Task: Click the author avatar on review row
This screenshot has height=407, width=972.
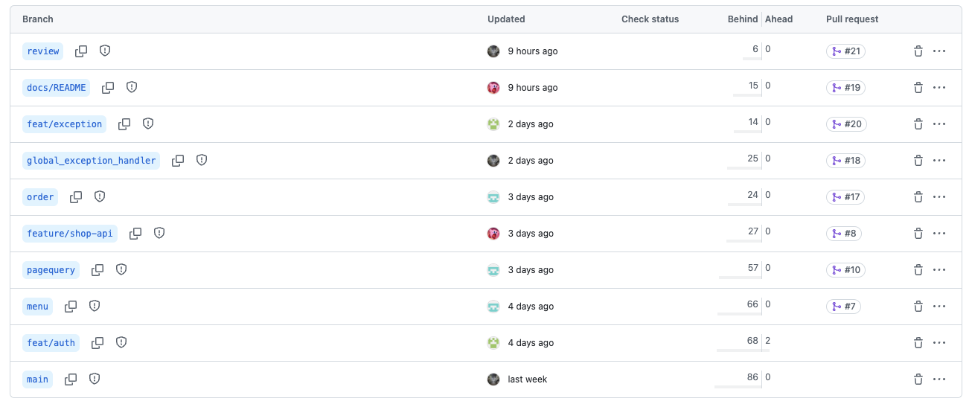Action: (x=493, y=51)
